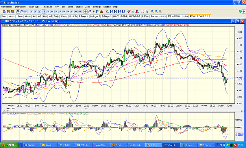Switch to the Editor taskbar group
This screenshot has height=148, width=246.
[x=67, y=145]
